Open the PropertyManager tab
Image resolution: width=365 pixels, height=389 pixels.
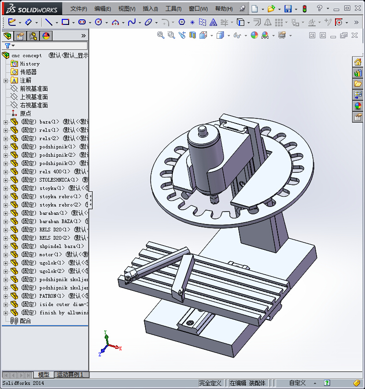20,36
